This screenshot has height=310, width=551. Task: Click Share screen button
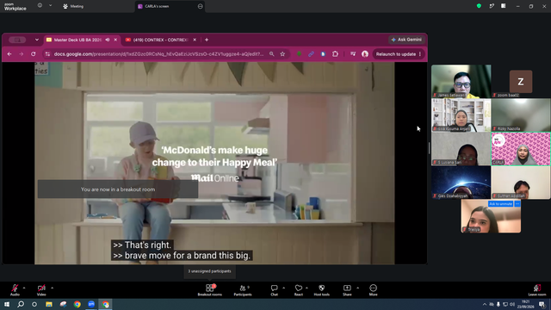pos(347,290)
